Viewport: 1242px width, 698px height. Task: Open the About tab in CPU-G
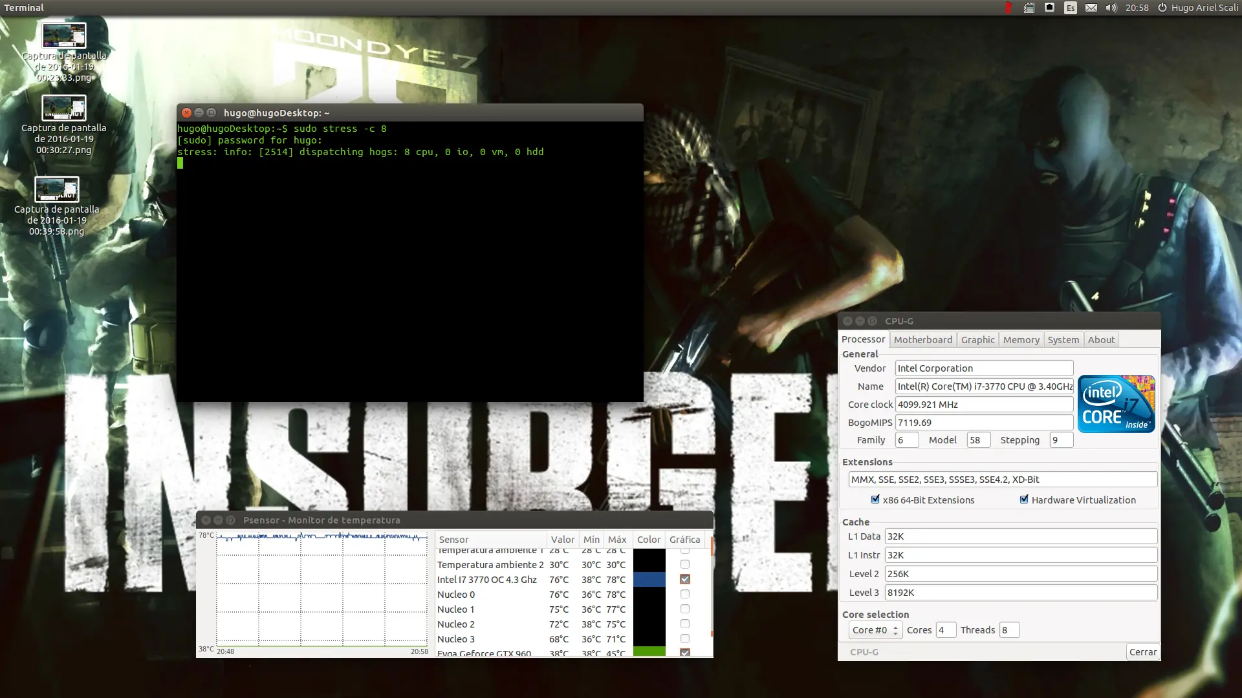(x=1101, y=339)
